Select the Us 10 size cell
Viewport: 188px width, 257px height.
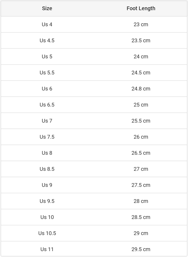point(47,217)
